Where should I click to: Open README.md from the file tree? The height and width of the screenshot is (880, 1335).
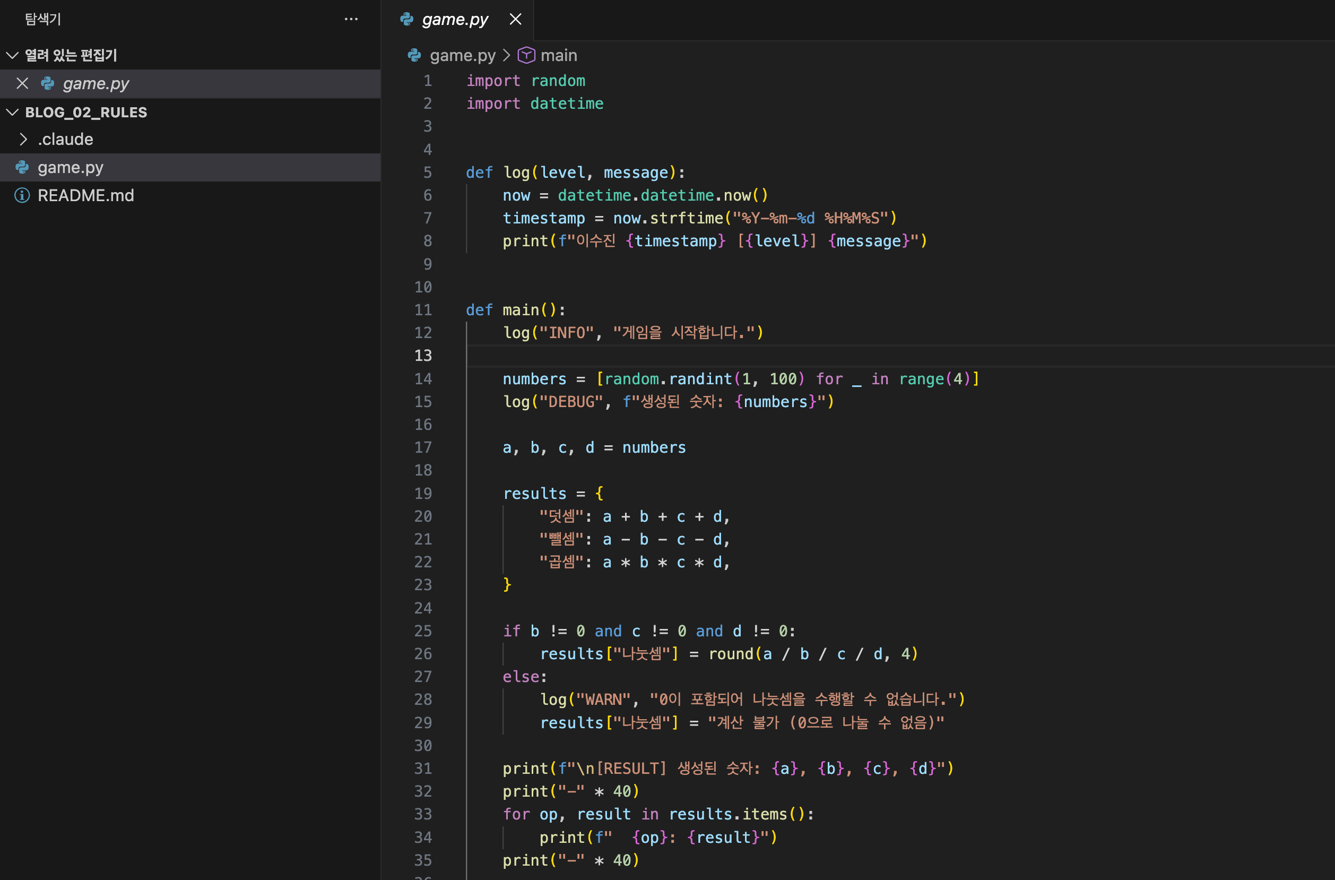(85, 195)
